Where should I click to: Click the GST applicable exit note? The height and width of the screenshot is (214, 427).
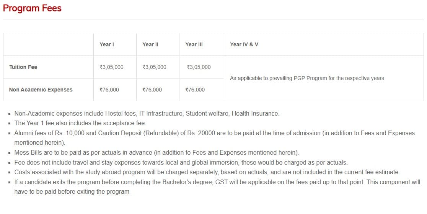pos(217,182)
